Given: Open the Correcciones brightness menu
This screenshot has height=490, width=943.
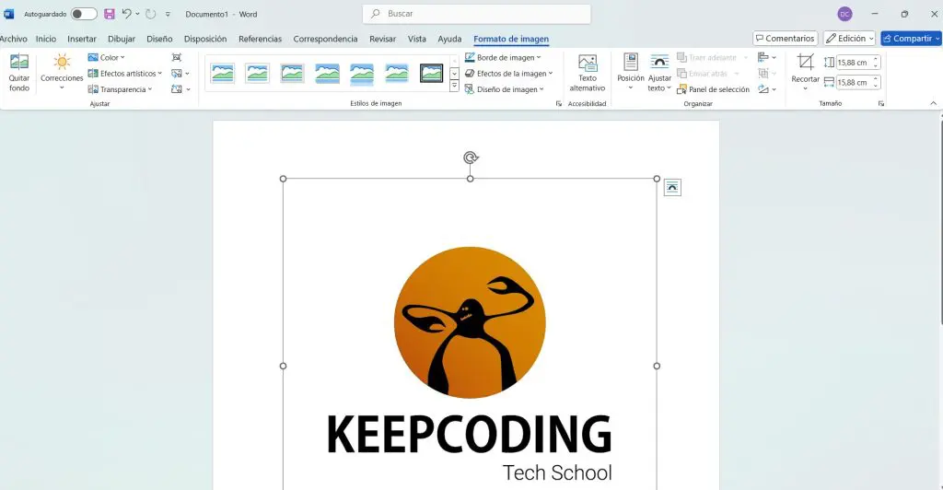Looking at the screenshot, I should pos(62,72).
